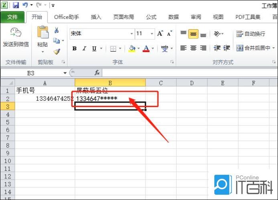The width and height of the screenshot is (278, 200).
Task: Click the Excel application icon
Action: point(4,5)
